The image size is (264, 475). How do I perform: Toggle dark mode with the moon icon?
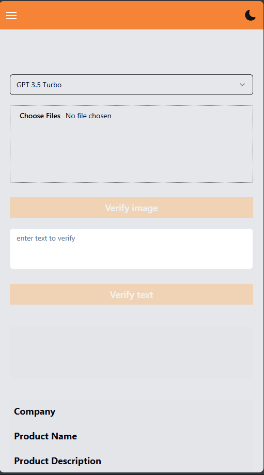(251, 15)
